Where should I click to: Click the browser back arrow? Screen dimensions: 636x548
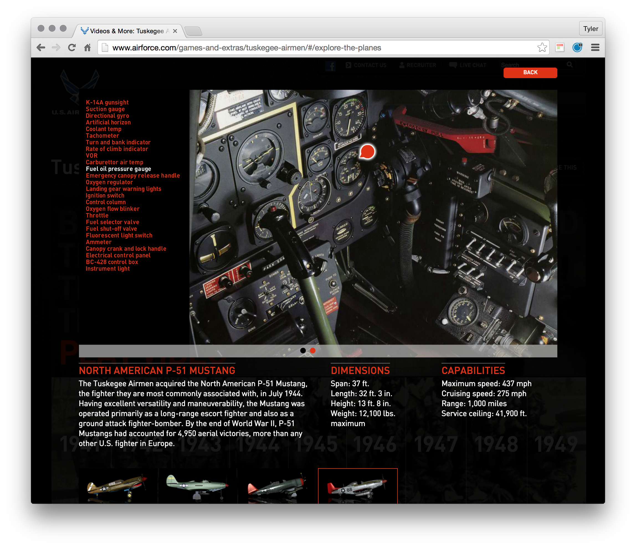coord(41,48)
